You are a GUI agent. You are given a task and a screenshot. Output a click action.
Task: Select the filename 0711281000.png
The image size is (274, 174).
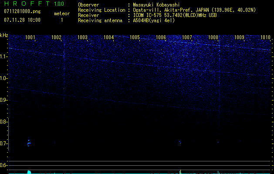tap(22, 11)
